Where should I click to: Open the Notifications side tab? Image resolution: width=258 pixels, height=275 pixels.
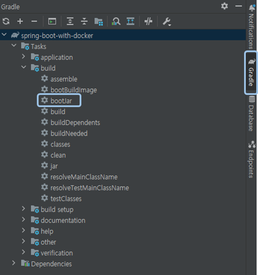pyautogui.click(x=252, y=27)
